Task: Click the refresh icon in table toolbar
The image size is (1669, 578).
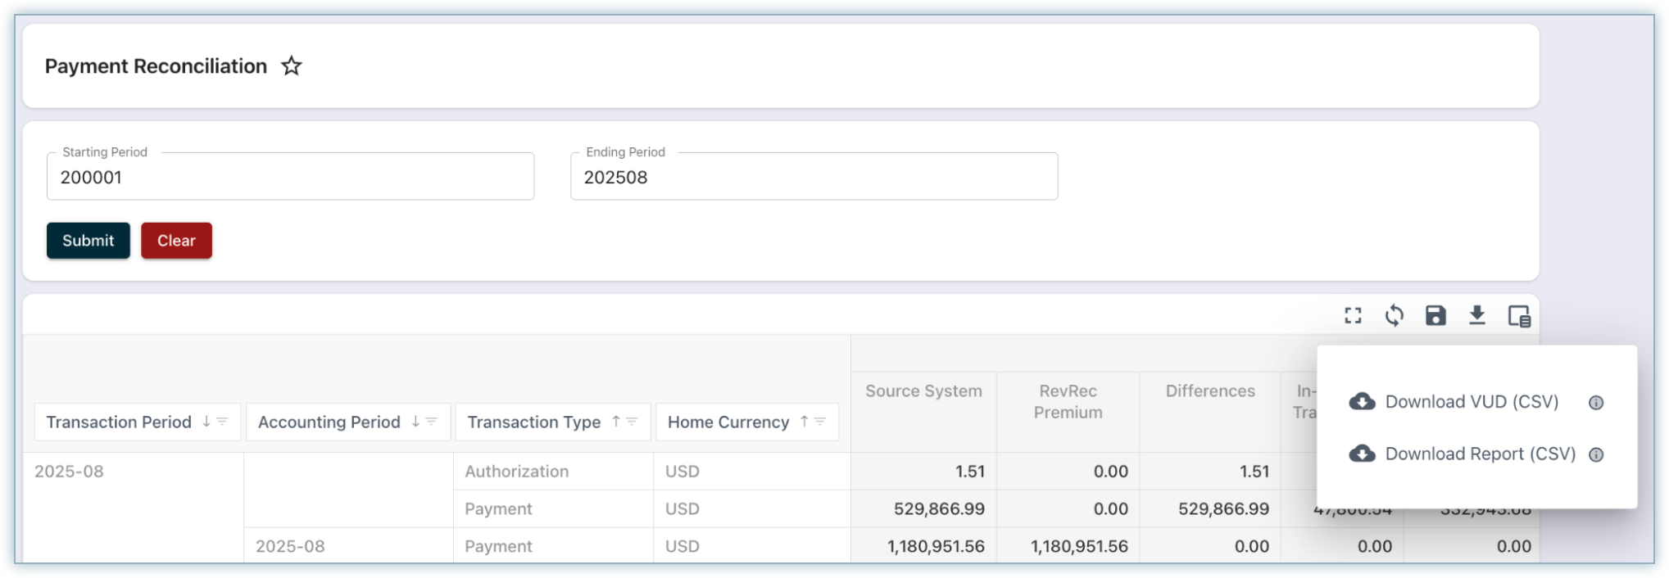Action: tap(1394, 316)
